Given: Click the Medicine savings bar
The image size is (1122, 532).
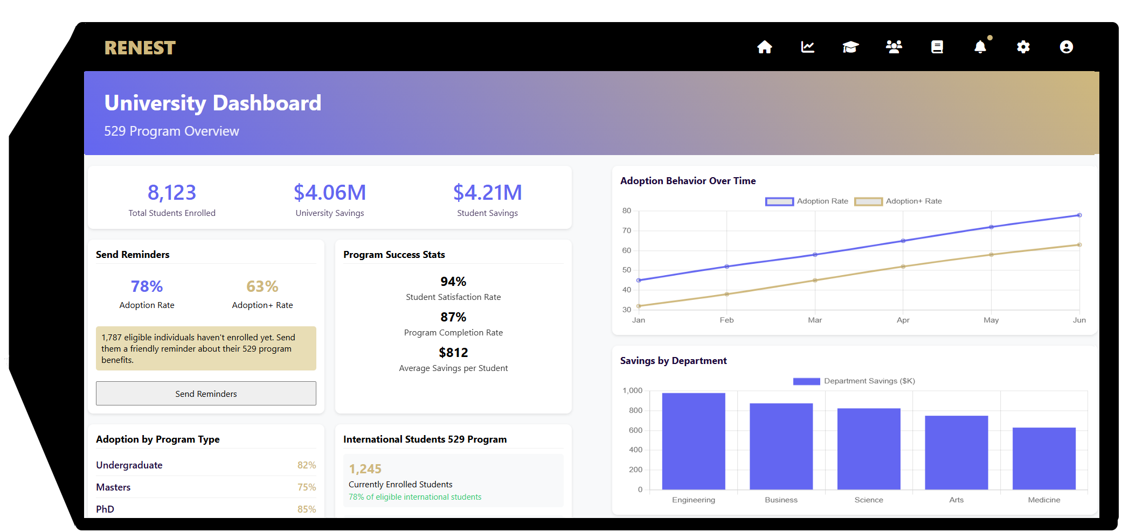Looking at the screenshot, I should [x=1044, y=459].
